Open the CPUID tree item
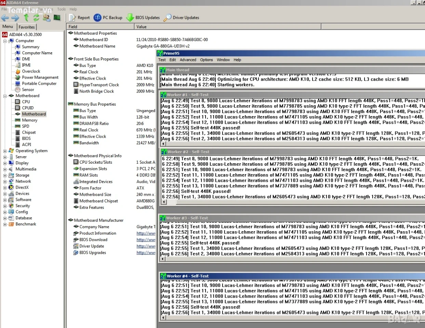 [28, 108]
